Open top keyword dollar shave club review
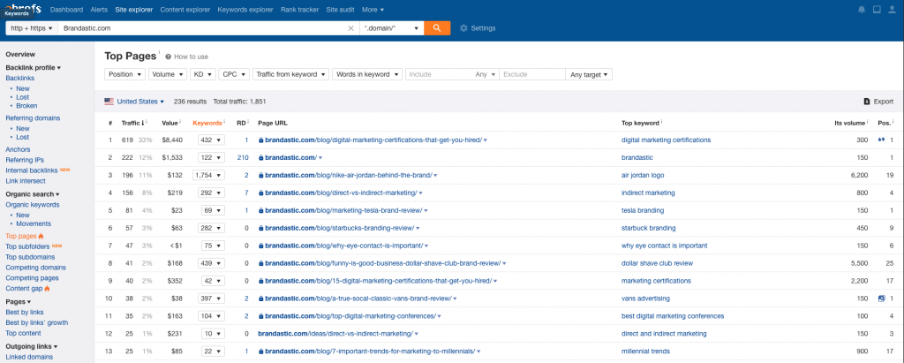904x363 pixels. tap(657, 263)
